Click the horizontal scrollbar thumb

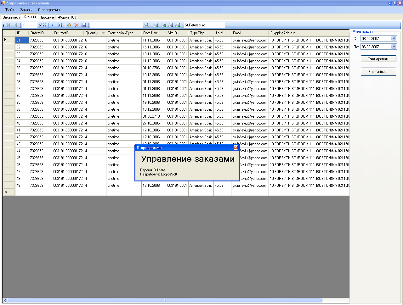(165, 301)
